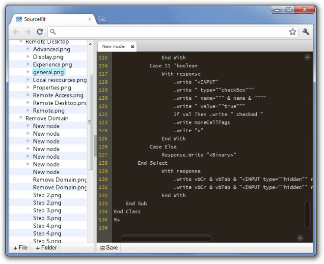Select Display.png in the file tree
The image size is (324, 264).
48,57
